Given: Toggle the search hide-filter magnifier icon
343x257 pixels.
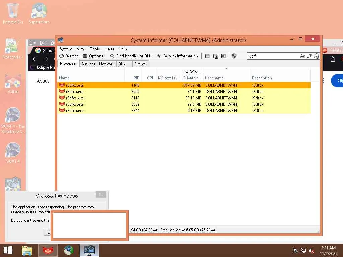Looking at the screenshot, I should click(316, 56).
